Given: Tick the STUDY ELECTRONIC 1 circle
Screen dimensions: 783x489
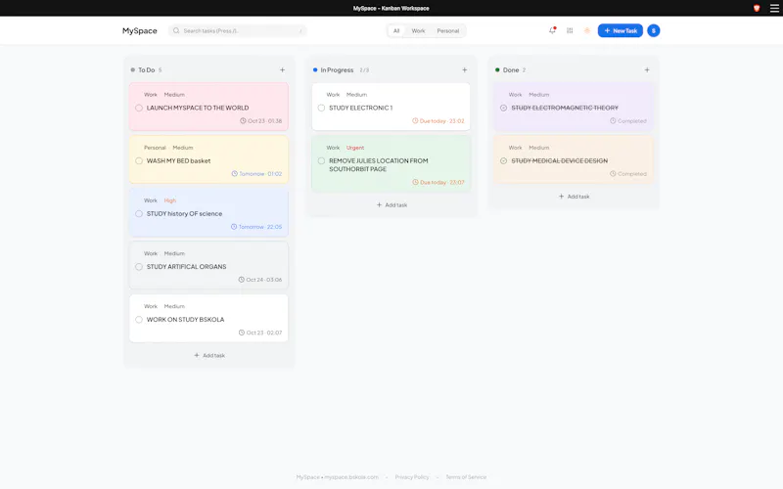Looking at the screenshot, I should pos(321,108).
